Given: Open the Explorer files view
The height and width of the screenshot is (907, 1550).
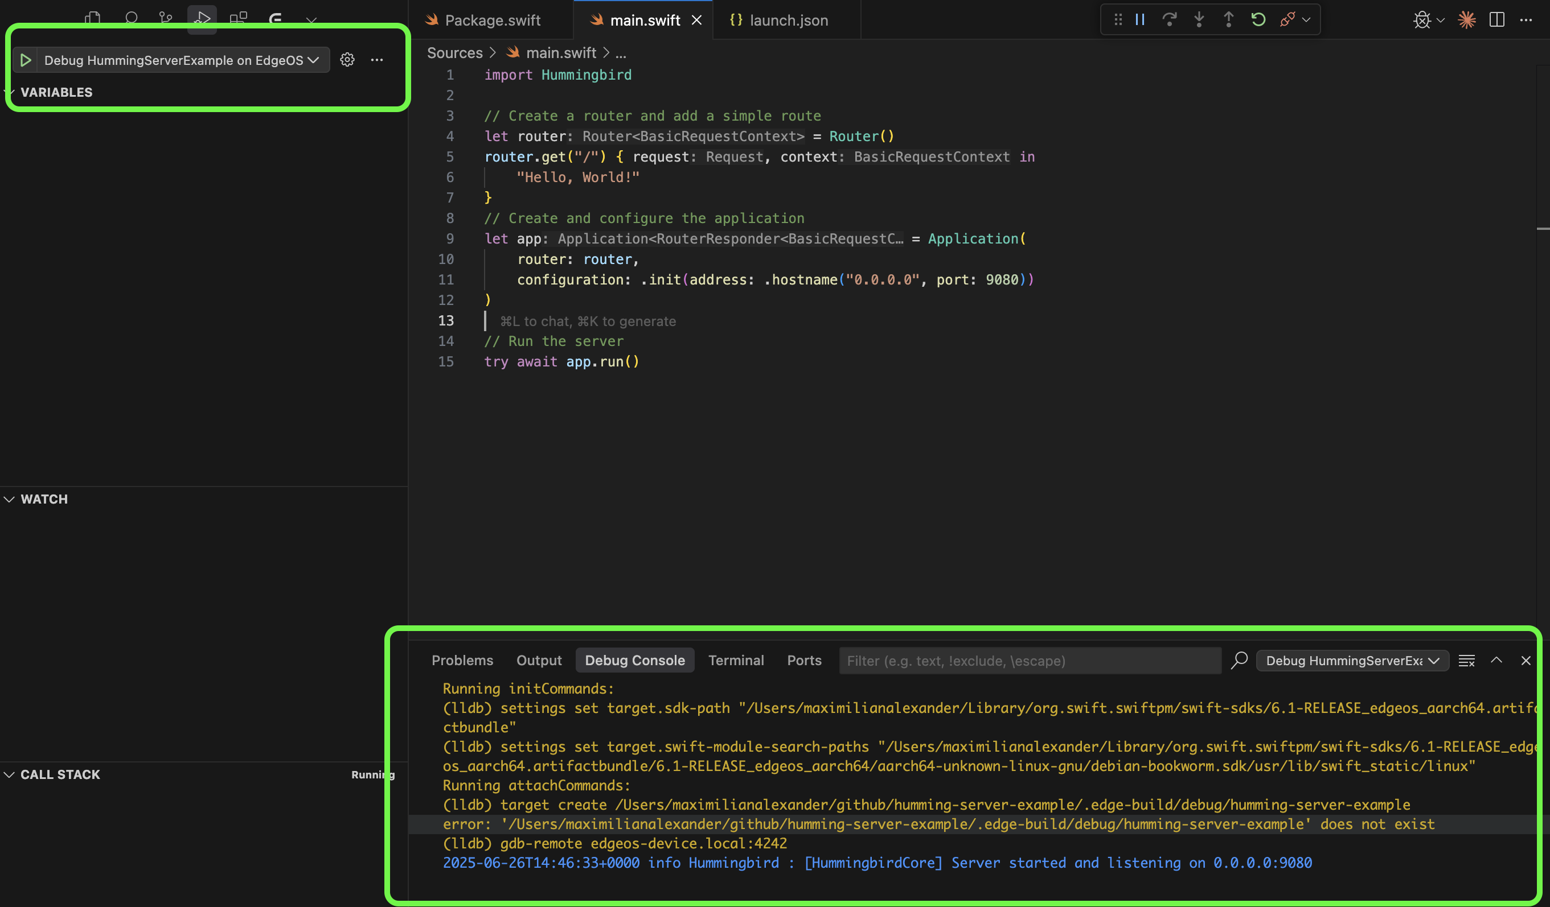Looking at the screenshot, I should tap(93, 18).
